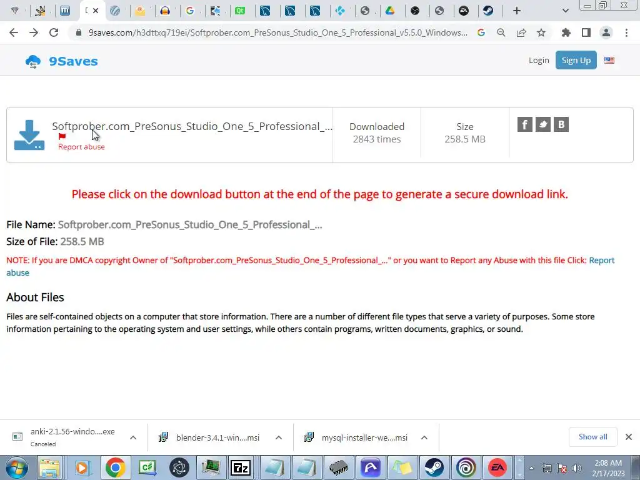This screenshot has width=640, height=480.
Task: Click the red flag next to Report abuse
Action: [62, 137]
